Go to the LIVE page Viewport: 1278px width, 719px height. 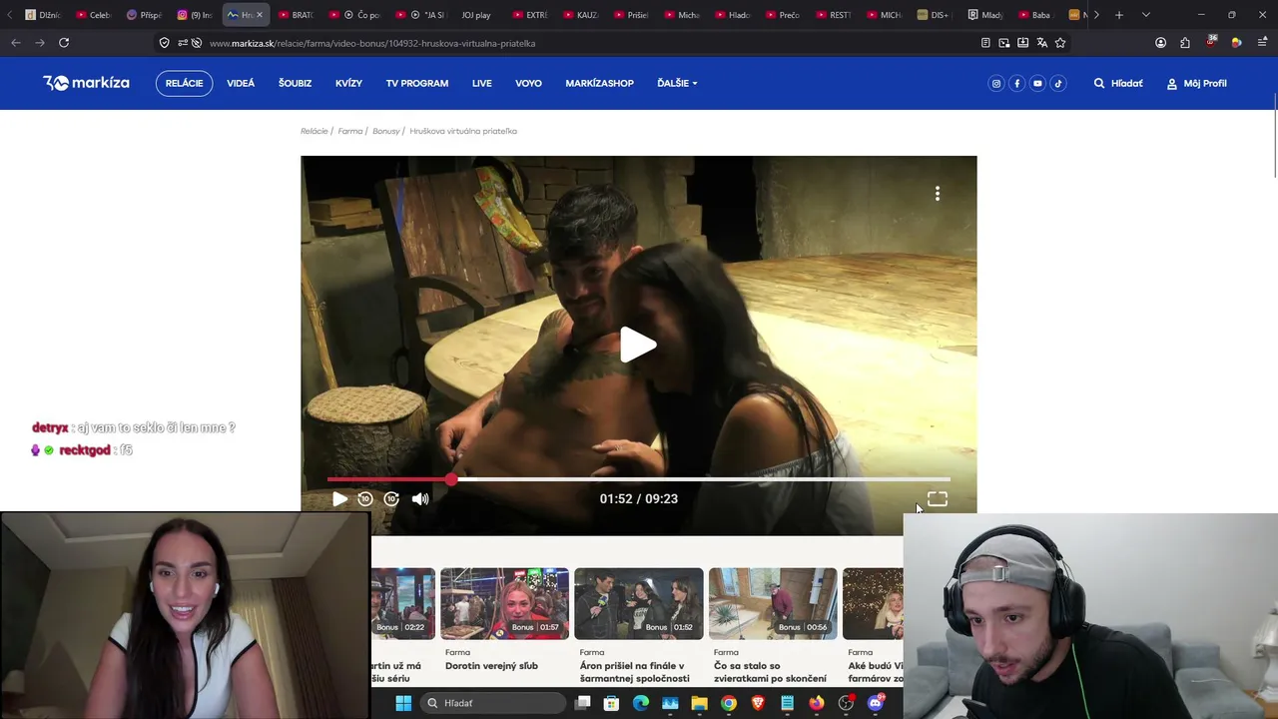(x=481, y=83)
